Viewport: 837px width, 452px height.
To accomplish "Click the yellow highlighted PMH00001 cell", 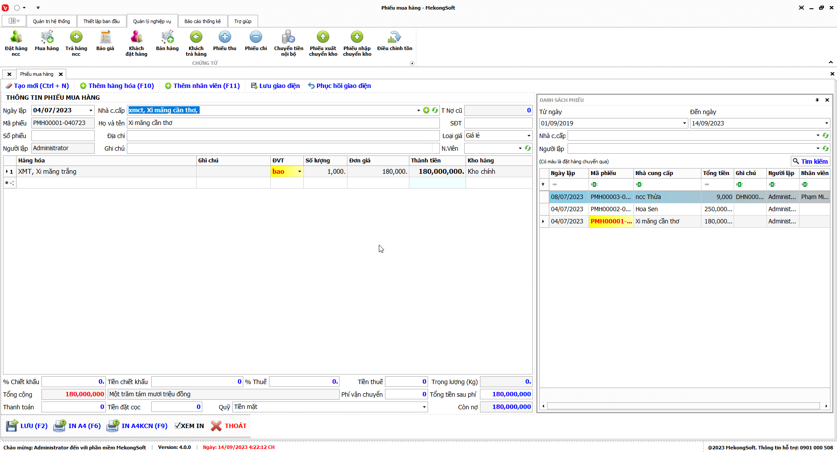I will 610,221.
